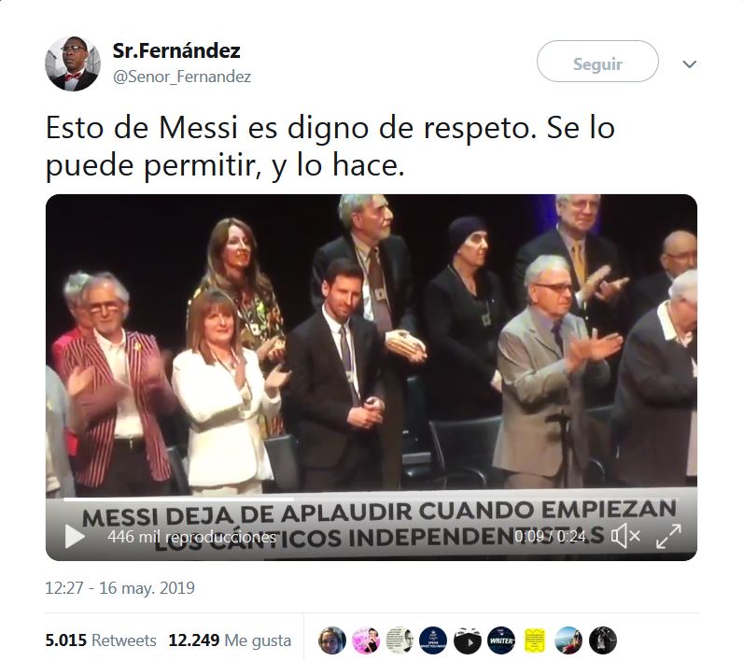The width and height of the screenshot is (743, 661).
Task: Open the pink background liker avatar
Action: tap(366, 640)
